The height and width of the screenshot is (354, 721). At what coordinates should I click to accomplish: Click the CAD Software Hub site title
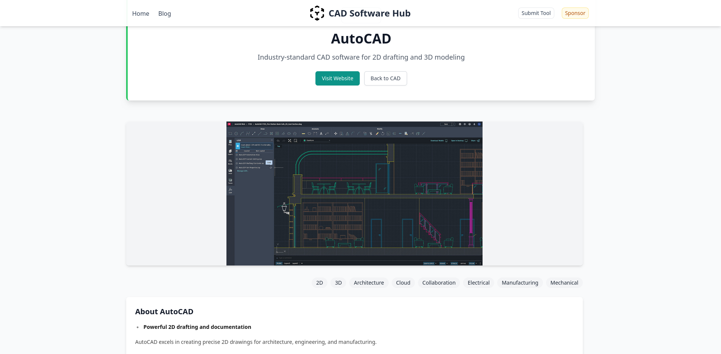(x=370, y=13)
